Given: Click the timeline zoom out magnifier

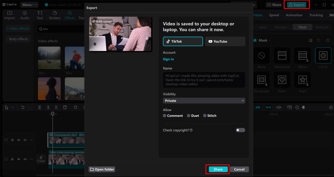Looking at the screenshot, I should (x=297, y=107).
